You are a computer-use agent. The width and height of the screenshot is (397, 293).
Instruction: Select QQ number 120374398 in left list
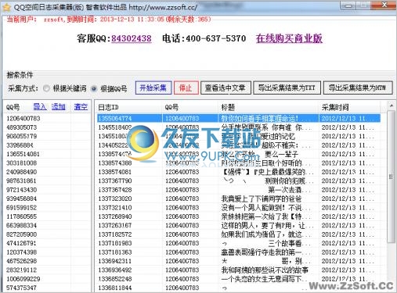pos(22,252)
